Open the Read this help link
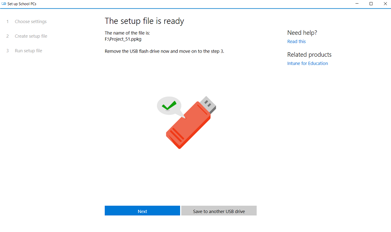 pos(297,41)
